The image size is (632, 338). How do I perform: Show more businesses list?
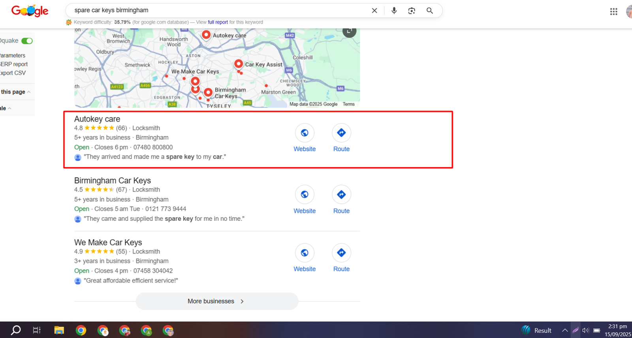click(216, 301)
